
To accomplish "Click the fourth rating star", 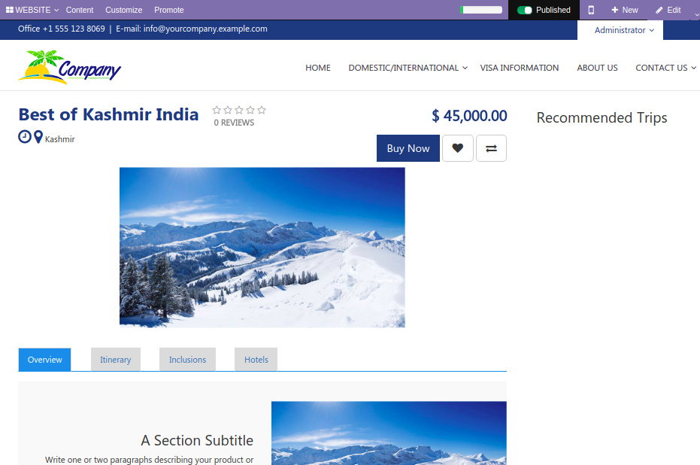I will [250, 110].
